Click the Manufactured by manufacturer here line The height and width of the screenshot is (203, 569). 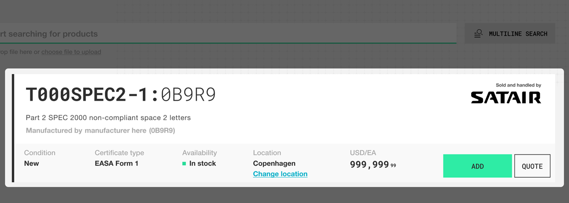tap(100, 131)
